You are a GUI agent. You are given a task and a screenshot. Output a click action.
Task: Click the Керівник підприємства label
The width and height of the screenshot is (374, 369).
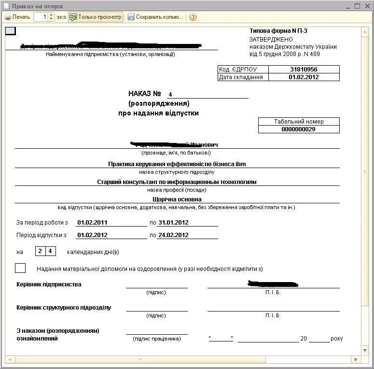click(49, 284)
